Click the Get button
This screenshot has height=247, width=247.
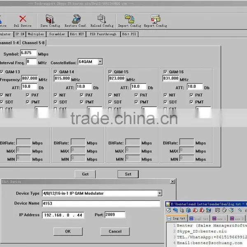coord(85,174)
